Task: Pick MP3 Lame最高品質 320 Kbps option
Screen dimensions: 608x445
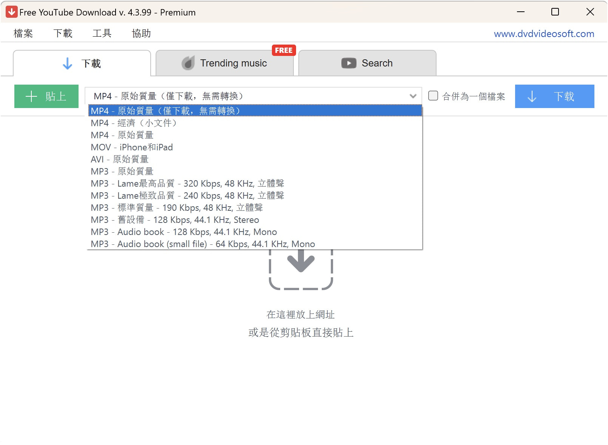Action: pyautogui.click(x=255, y=183)
